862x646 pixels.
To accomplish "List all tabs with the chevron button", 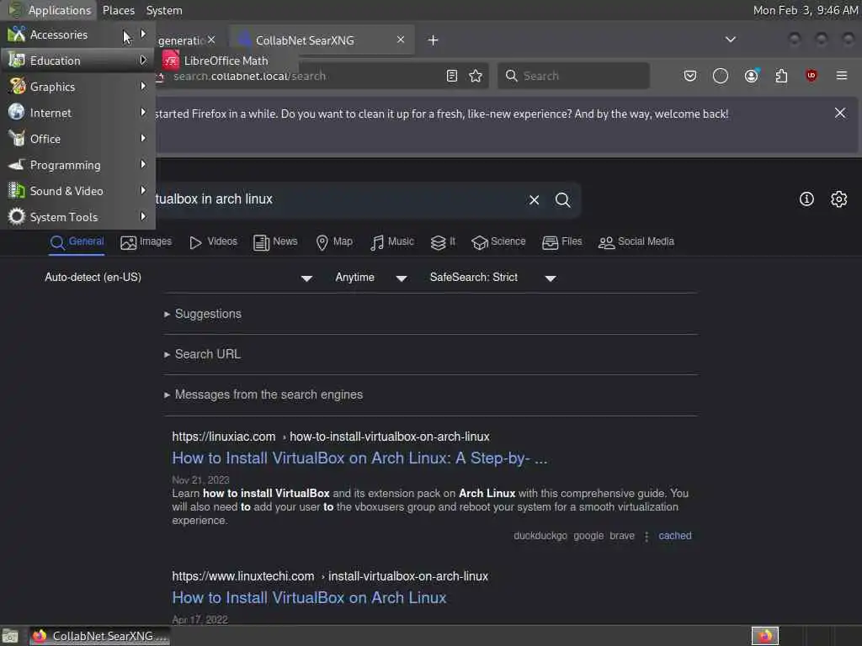I will tap(730, 40).
